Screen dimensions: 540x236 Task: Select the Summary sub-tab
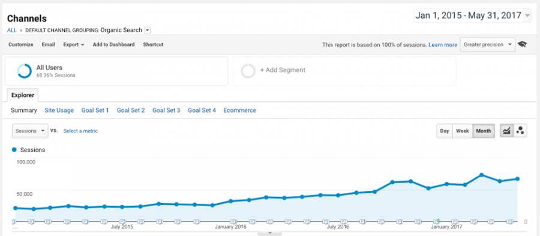tap(24, 110)
